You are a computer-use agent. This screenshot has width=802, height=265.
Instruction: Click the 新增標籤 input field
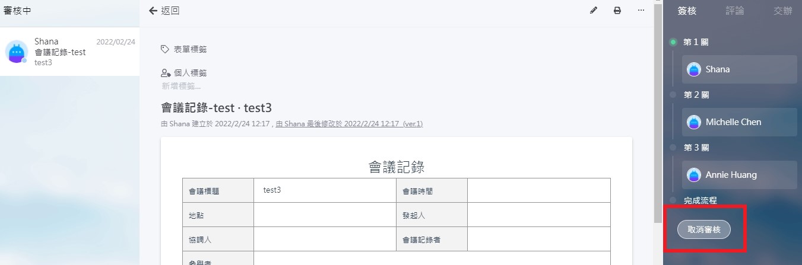click(x=181, y=86)
